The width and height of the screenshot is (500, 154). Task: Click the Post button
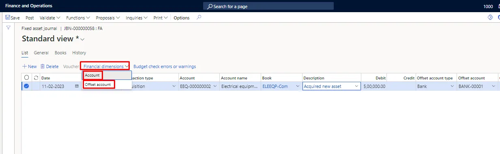(x=30, y=18)
